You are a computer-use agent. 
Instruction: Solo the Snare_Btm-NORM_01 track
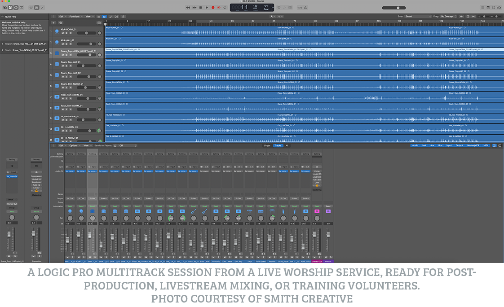pyautogui.click(x=66, y=88)
